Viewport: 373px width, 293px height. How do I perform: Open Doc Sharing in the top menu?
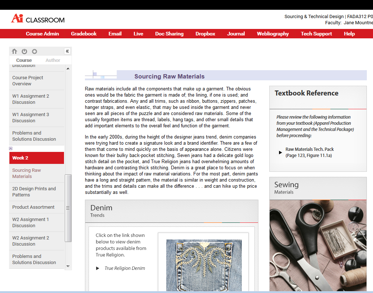click(x=169, y=34)
